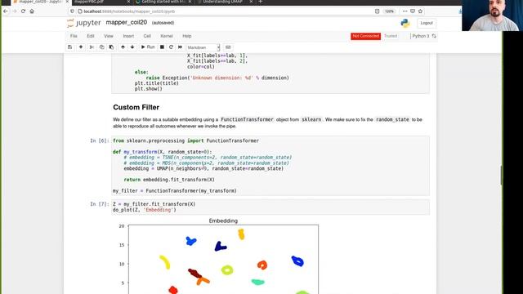The image size is (523, 294).
Task: Go forward with the browser forward arrow
Action: coord(15,11)
